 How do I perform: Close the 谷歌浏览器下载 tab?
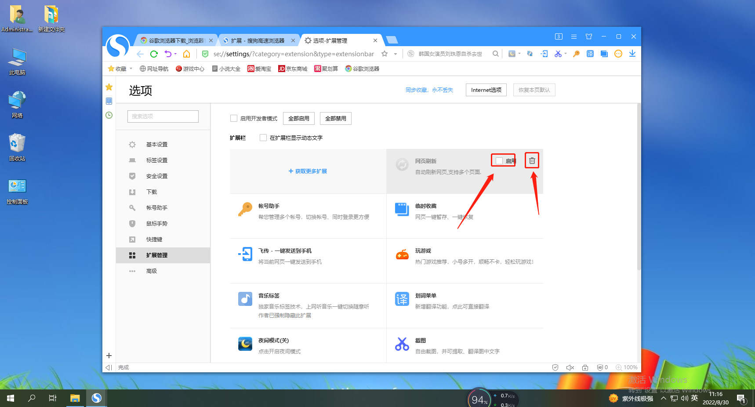click(211, 40)
